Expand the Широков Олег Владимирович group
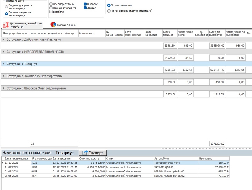 point(4,88)
